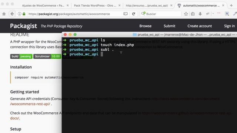Click the build passing badge
This screenshot has height=133, width=237.
[x=21, y=57]
